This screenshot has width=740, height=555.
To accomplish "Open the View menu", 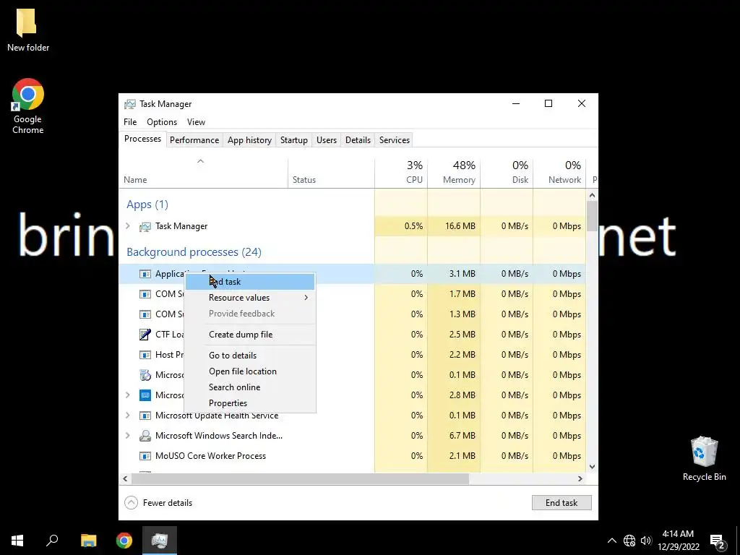I will click(x=196, y=121).
